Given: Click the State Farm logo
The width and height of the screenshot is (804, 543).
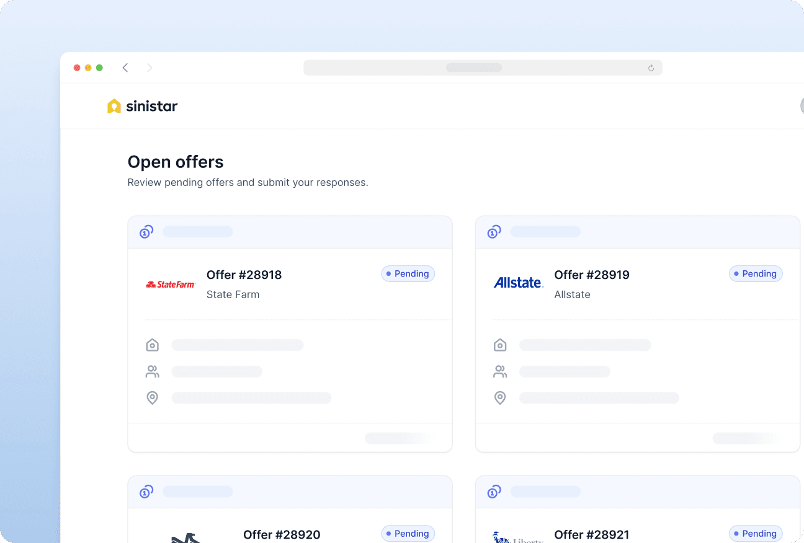Looking at the screenshot, I should tap(171, 285).
